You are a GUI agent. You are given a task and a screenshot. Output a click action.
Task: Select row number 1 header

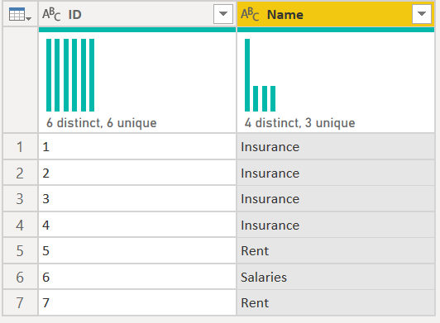tap(20, 147)
